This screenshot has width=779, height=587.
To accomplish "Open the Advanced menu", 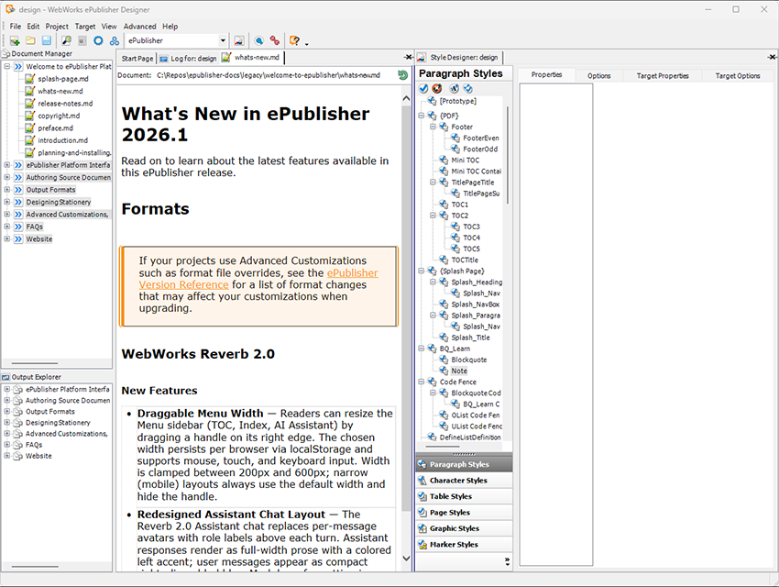I will point(139,27).
